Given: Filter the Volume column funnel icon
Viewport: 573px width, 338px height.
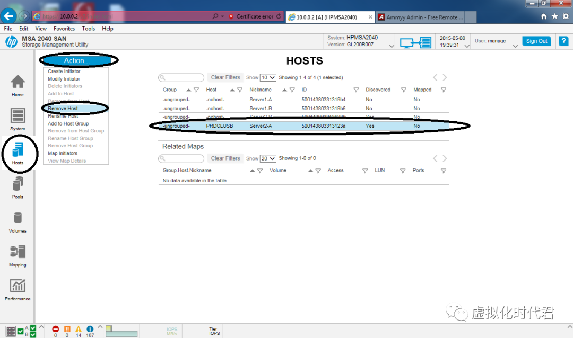Looking at the screenshot, I should pyautogui.click(x=318, y=171).
